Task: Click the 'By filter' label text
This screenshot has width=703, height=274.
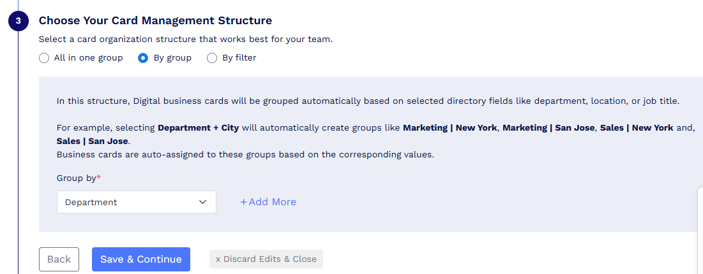Action: pyautogui.click(x=239, y=58)
